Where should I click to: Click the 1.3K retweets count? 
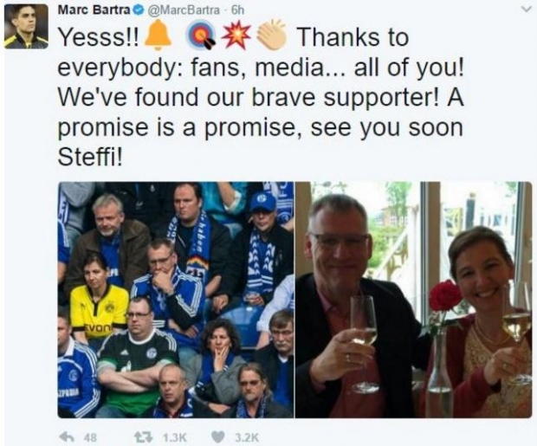pyautogui.click(x=175, y=437)
